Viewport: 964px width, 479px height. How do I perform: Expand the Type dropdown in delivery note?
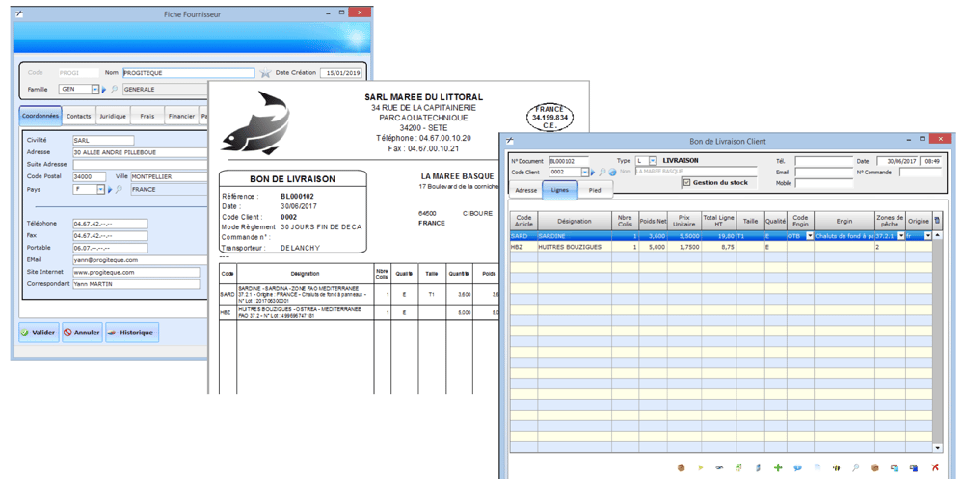tap(653, 161)
